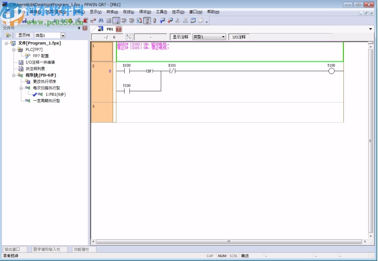Toggle the I/O注释 button
The width and height of the screenshot is (378, 261).
coord(238,37)
